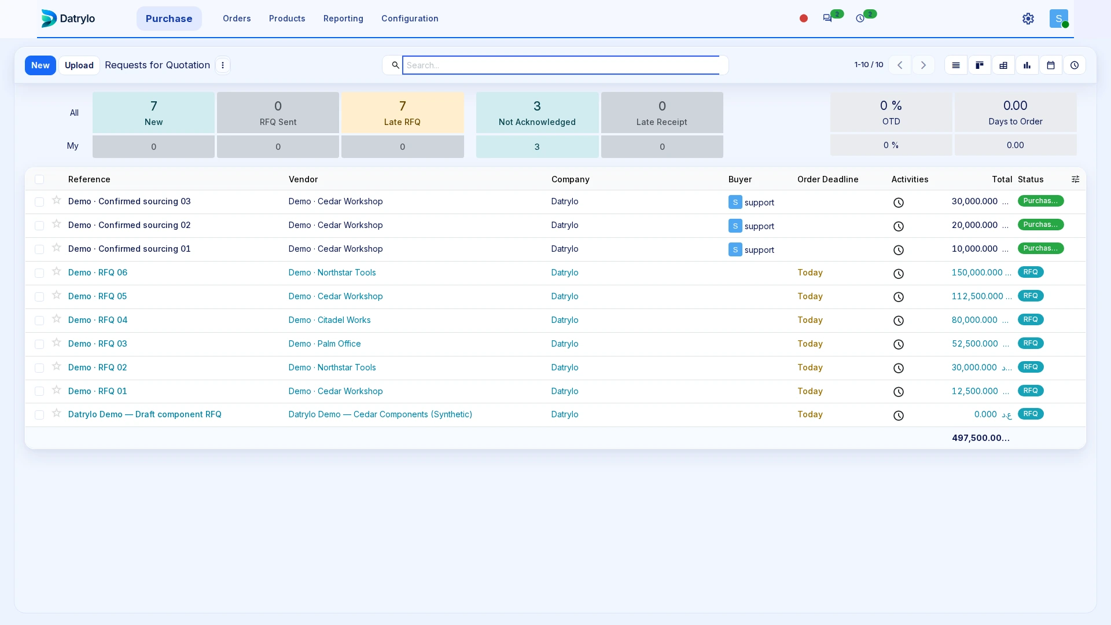
Task: Toggle the select-all header checkbox
Action: tap(39, 179)
